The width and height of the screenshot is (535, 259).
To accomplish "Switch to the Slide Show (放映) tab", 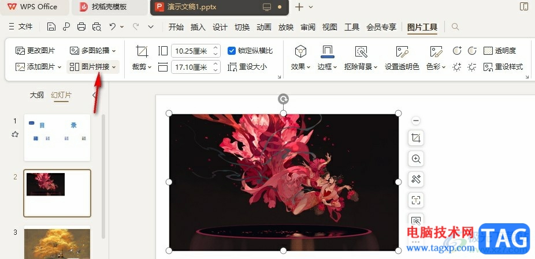I will point(286,27).
